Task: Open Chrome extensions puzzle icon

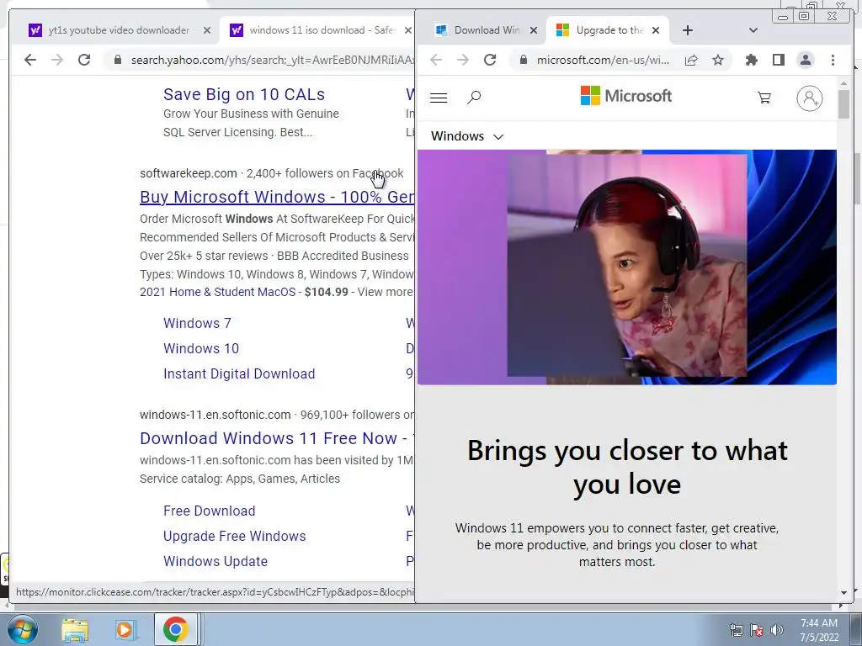Action: (x=752, y=60)
